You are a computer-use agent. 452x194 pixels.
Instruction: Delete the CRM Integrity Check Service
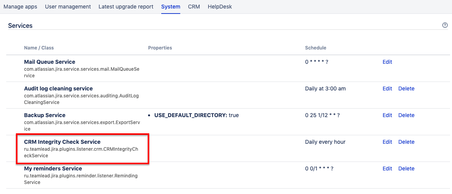[406, 142]
